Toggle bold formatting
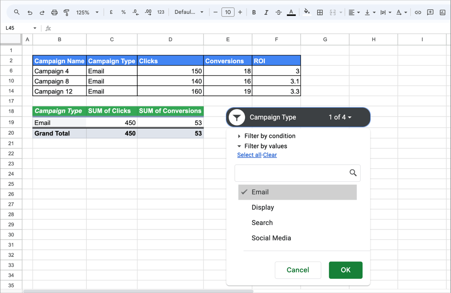Viewport: 451px width, 293px height. 254,12
